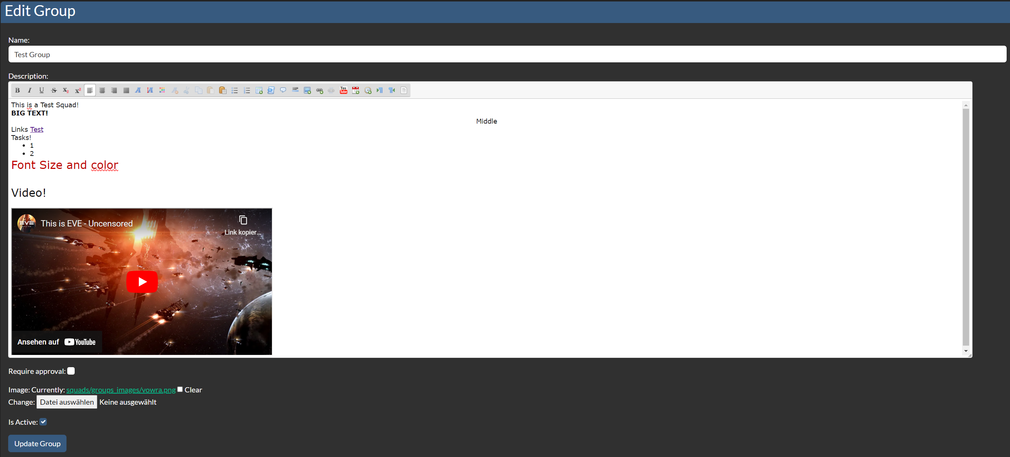Choose a file with Datei auswählen
The width and height of the screenshot is (1010, 457).
point(66,402)
